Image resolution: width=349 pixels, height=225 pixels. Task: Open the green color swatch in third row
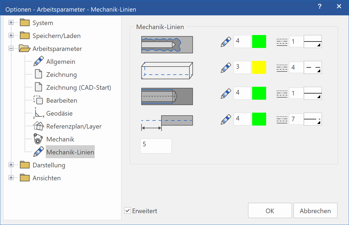click(x=259, y=93)
